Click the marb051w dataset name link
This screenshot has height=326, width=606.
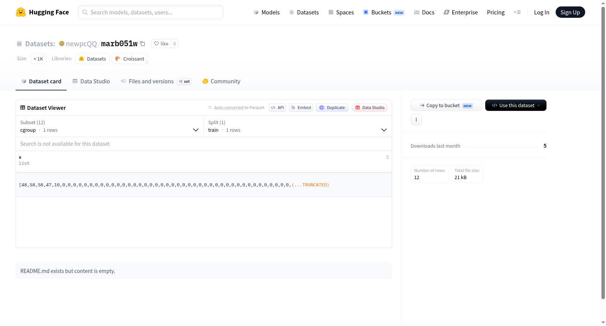tap(119, 44)
